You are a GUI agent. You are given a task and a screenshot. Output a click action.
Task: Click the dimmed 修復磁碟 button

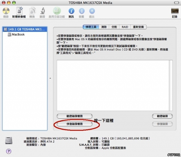162,124
